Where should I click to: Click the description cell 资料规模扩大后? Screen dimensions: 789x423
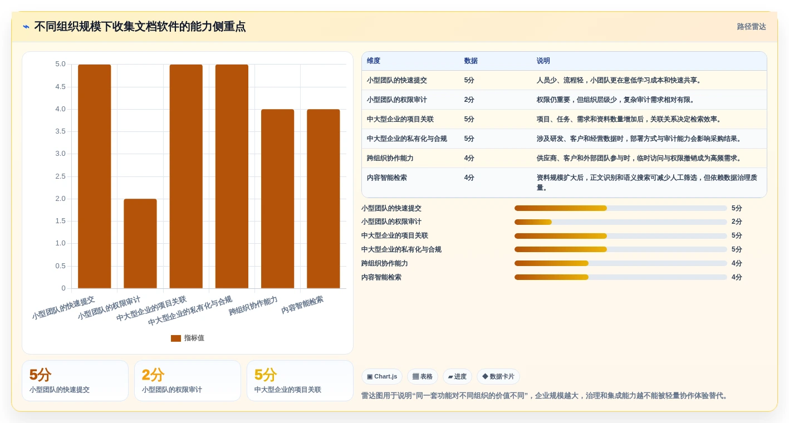click(647, 183)
